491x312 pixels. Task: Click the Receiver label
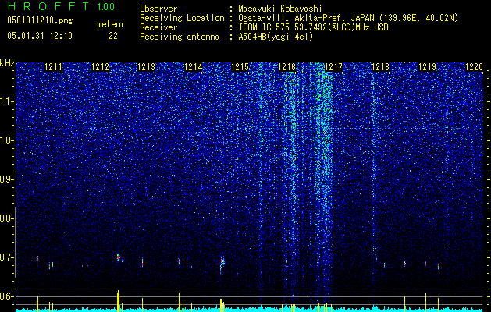158,27
